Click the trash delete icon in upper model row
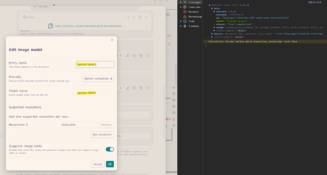The image size is (327, 175). click(141, 55)
